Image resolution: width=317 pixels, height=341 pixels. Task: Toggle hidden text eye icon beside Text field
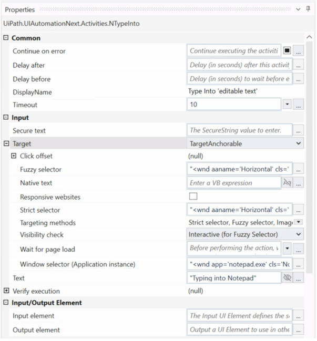[287, 278]
